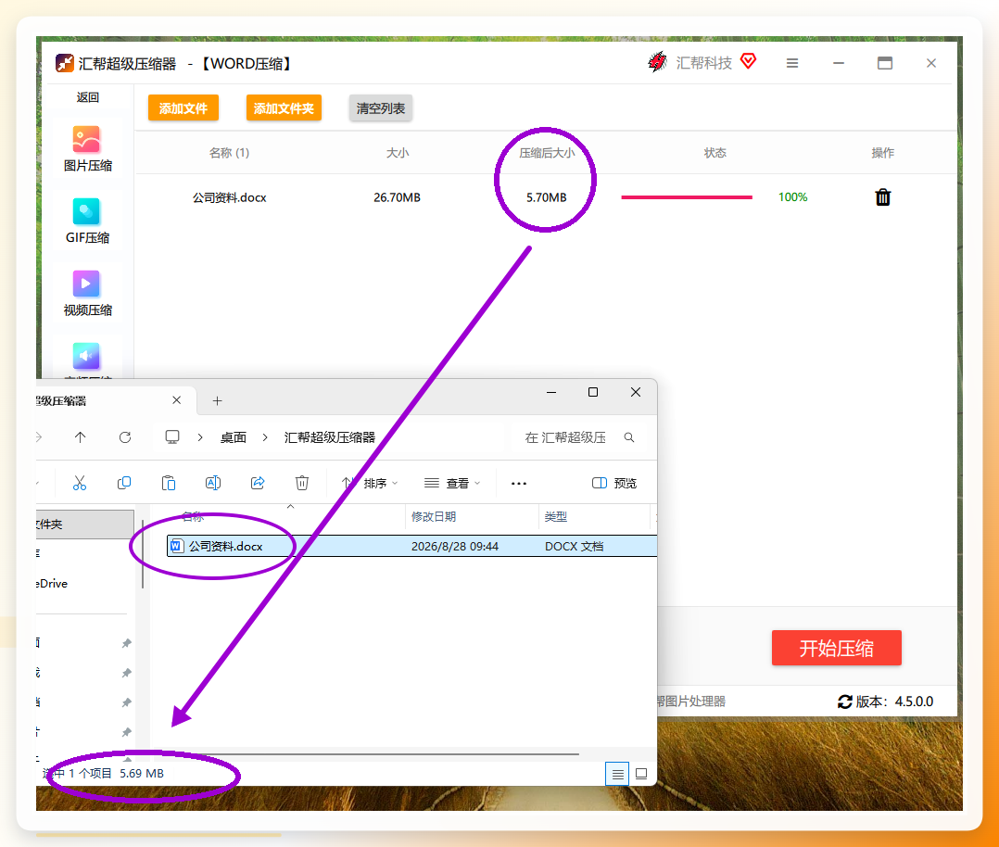
Task: Switch to details view icon in status bar
Action: [x=617, y=774]
